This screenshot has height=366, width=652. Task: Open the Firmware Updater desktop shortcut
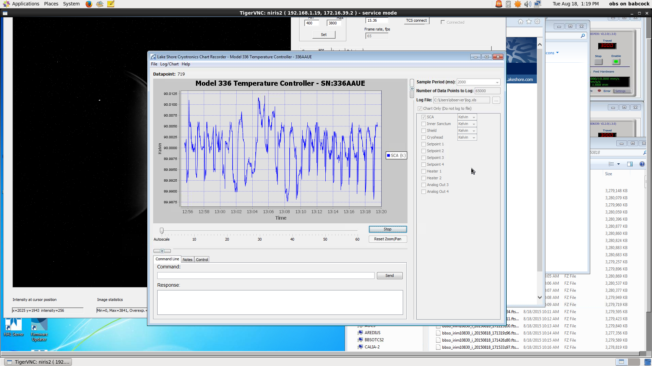[39, 330]
